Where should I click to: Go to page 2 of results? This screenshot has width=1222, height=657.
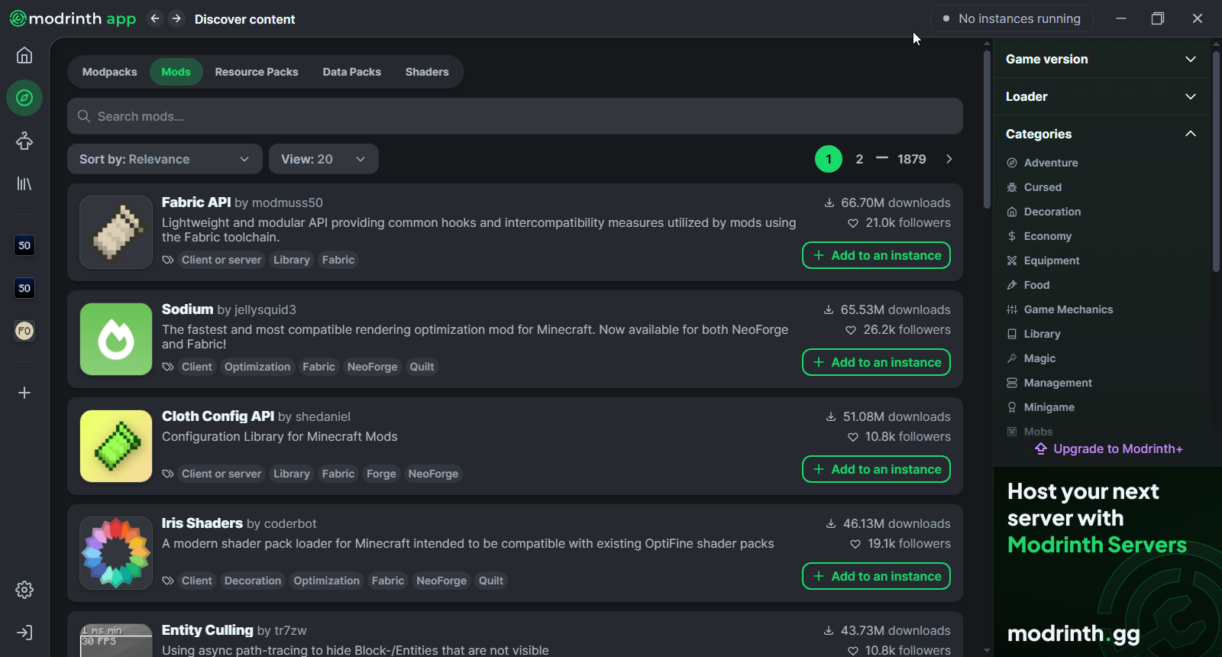(859, 159)
